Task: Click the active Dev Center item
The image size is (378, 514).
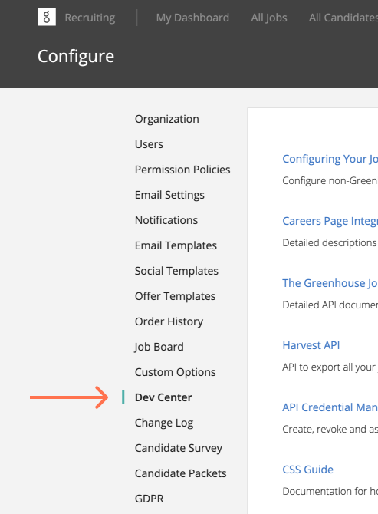Action: 163,397
